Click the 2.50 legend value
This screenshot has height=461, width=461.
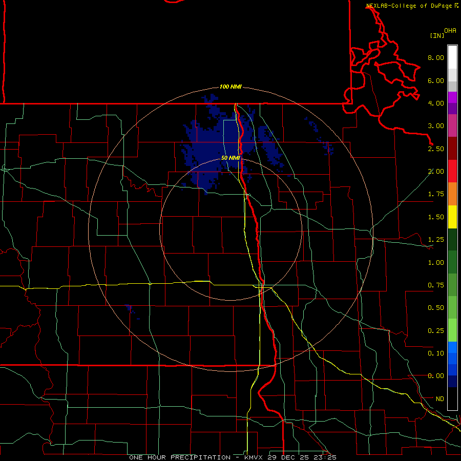[436, 149]
